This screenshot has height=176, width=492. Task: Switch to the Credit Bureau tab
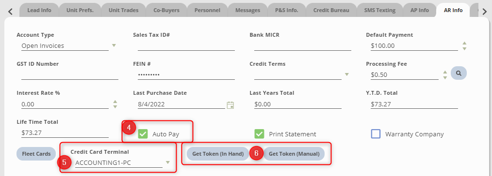[331, 10]
